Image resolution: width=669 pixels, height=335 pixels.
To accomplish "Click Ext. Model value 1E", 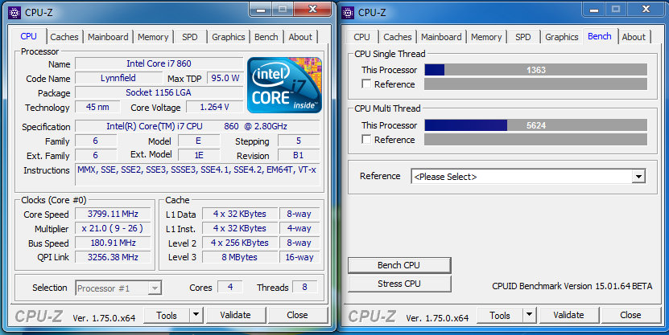I will (x=199, y=155).
